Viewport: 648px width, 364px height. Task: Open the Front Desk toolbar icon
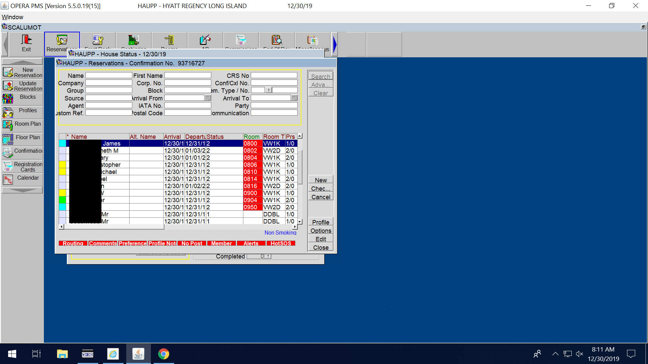[x=98, y=40]
